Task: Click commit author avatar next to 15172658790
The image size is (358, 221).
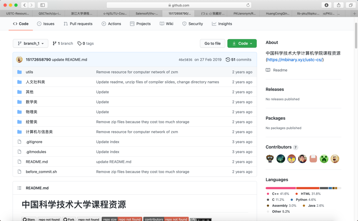Action: pyautogui.click(x=20, y=60)
